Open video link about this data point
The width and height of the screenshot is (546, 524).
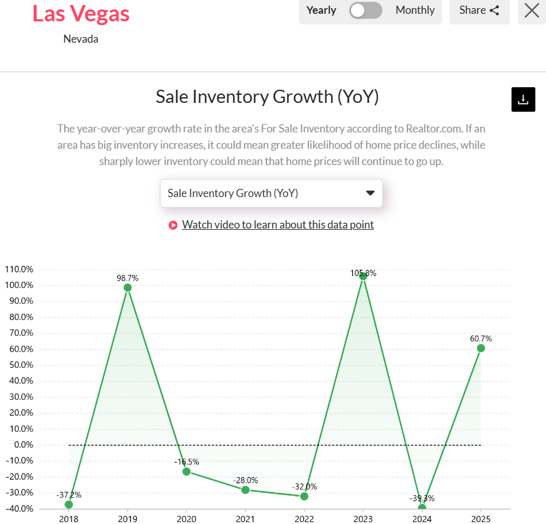coord(278,225)
